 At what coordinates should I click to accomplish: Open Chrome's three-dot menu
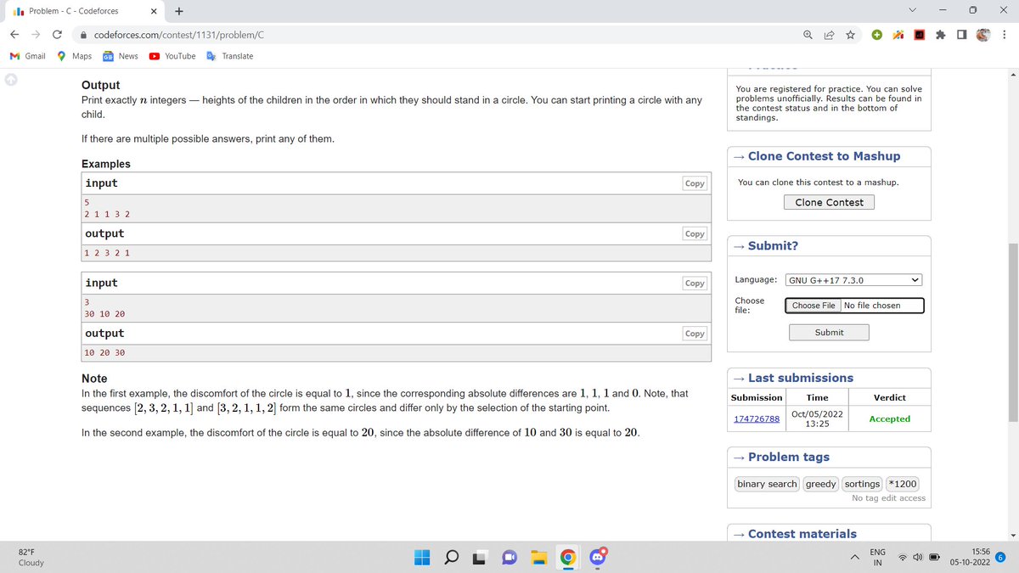[x=1005, y=34]
